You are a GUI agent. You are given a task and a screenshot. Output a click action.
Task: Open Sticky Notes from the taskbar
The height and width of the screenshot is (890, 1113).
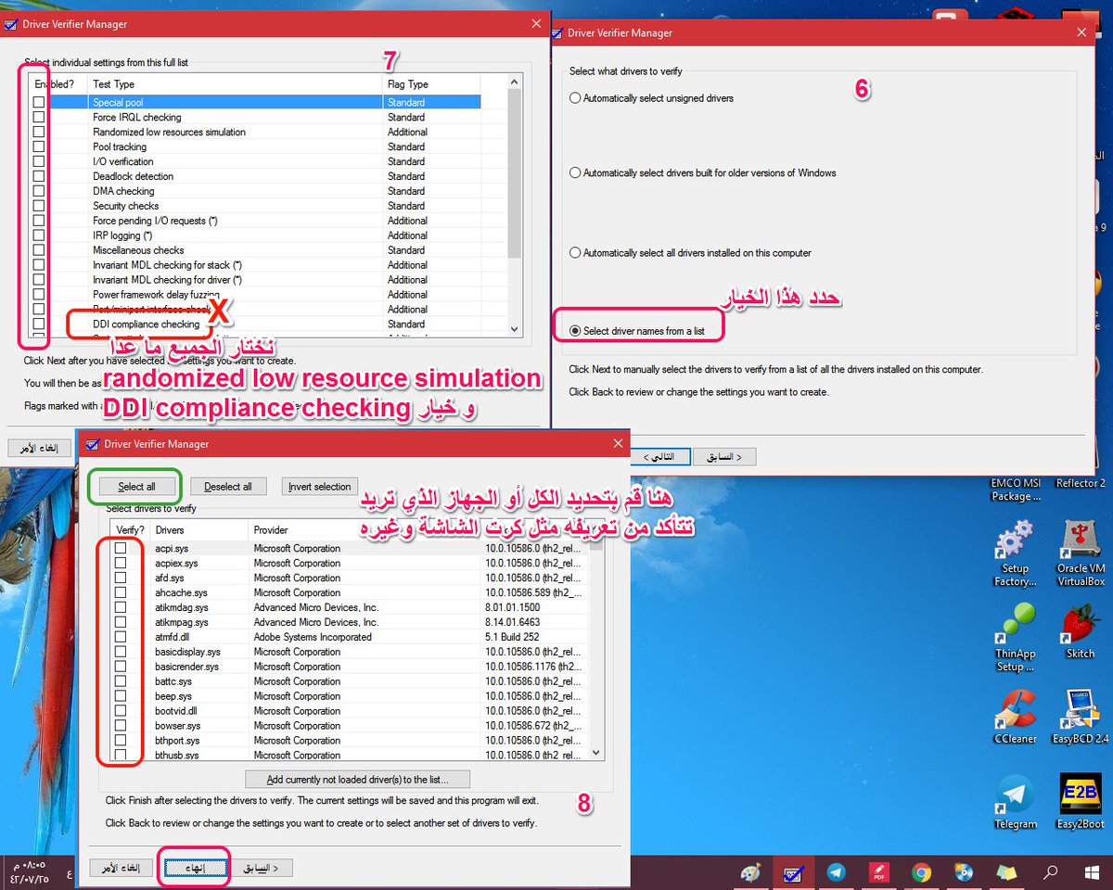click(1006, 872)
